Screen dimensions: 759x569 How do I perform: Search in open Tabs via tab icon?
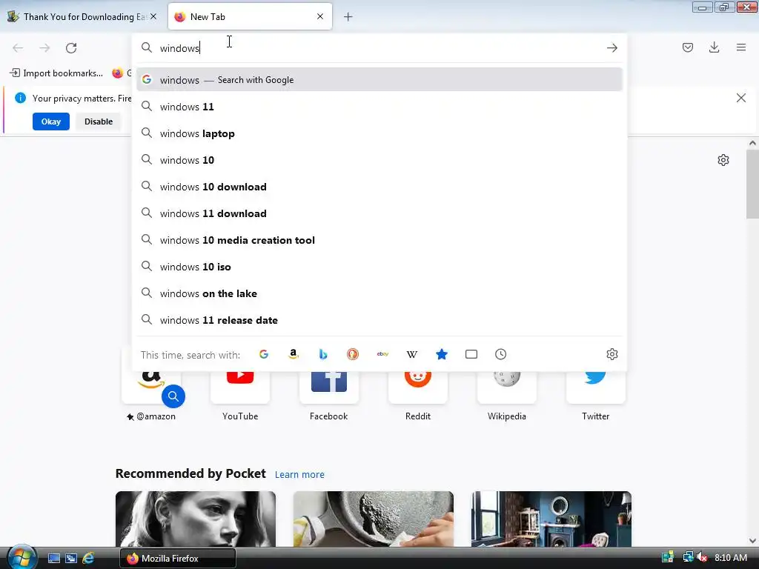tap(471, 354)
